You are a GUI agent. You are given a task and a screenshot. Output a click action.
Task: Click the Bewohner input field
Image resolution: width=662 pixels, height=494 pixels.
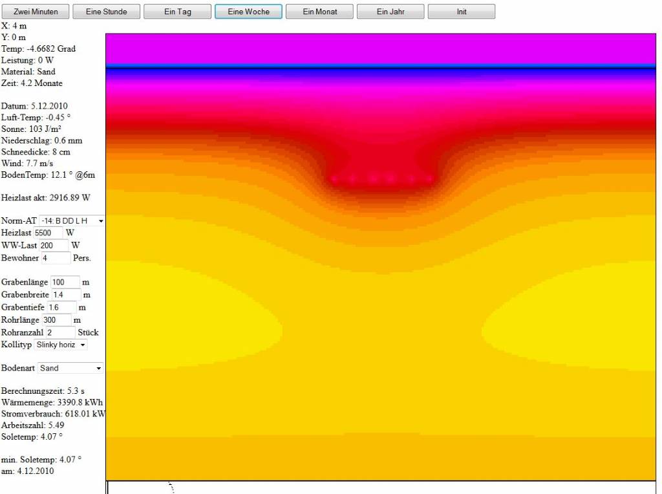pyautogui.click(x=56, y=258)
